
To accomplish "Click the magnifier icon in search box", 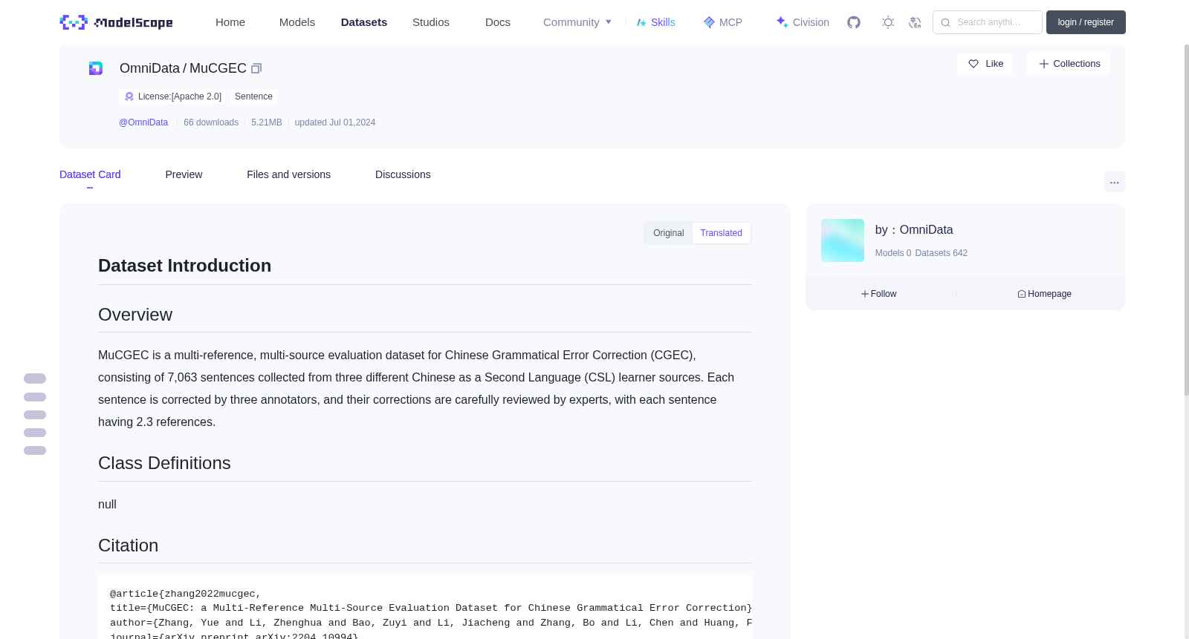I will pyautogui.click(x=945, y=22).
